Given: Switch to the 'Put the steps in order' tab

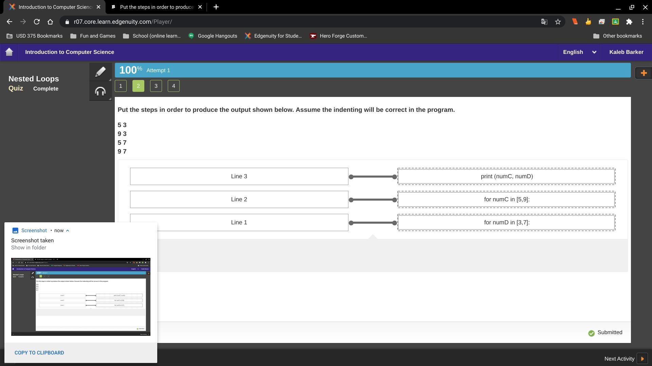Looking at the screenshot, I should (x=157, y=7).
